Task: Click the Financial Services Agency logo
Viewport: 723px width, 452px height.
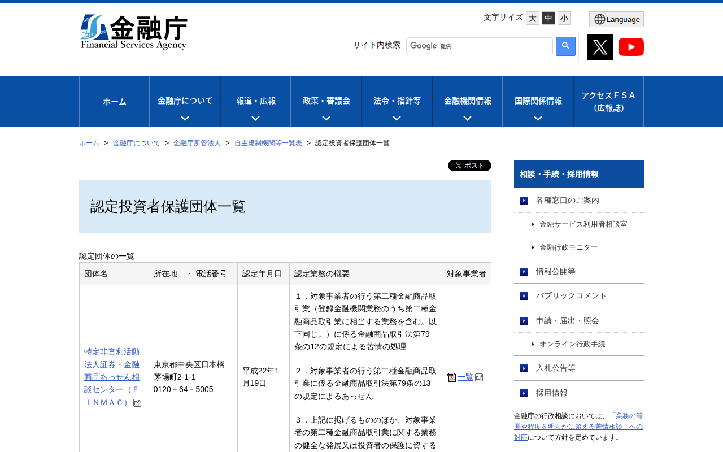Action: pyautogui.click(x=134, y=32)
